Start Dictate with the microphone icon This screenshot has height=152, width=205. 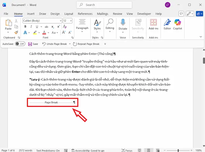click(123, 24)
